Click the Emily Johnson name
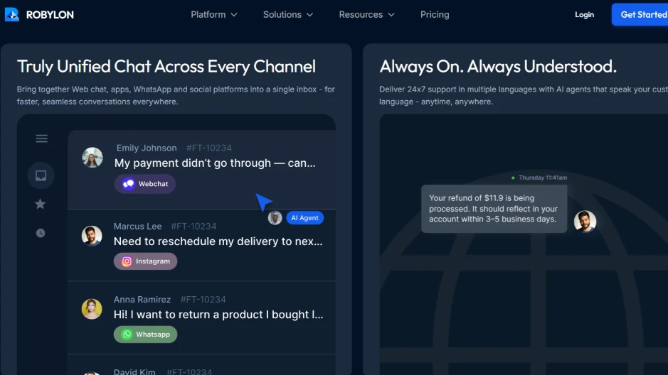The image size is (668, 375). 147,148
